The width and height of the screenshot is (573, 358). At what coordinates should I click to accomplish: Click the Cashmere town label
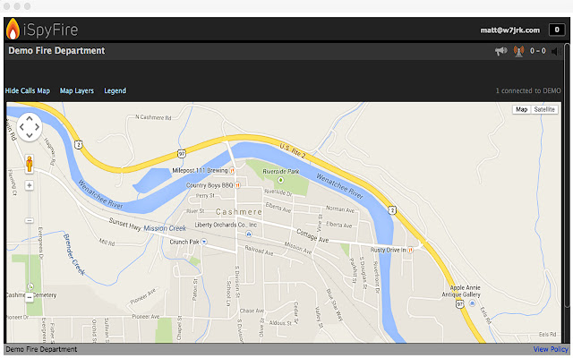pyautogui.click(x=239, y=212)
